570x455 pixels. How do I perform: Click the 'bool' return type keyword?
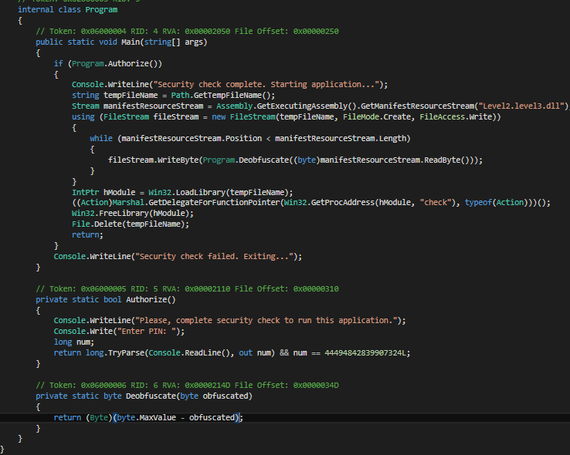point(112,300)
